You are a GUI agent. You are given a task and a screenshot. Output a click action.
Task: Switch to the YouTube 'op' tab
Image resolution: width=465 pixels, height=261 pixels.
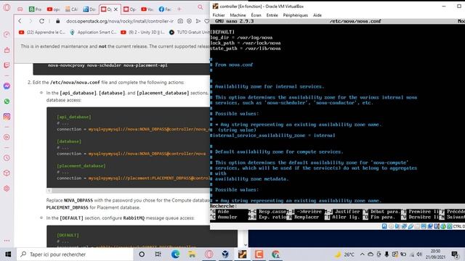53,9
